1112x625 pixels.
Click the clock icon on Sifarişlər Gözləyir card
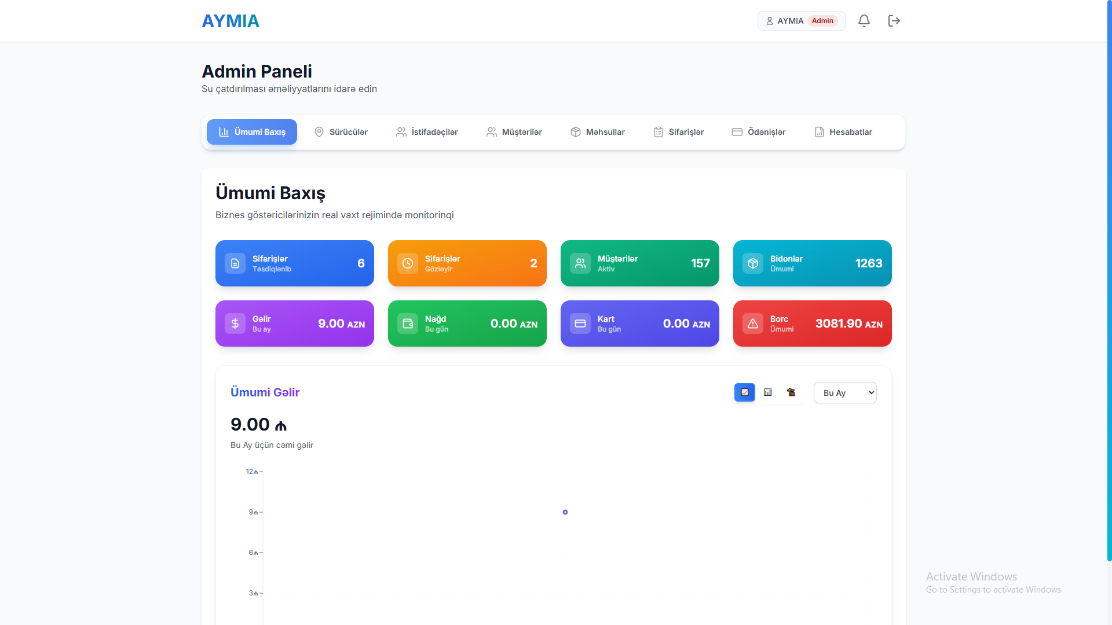(408, 263)
